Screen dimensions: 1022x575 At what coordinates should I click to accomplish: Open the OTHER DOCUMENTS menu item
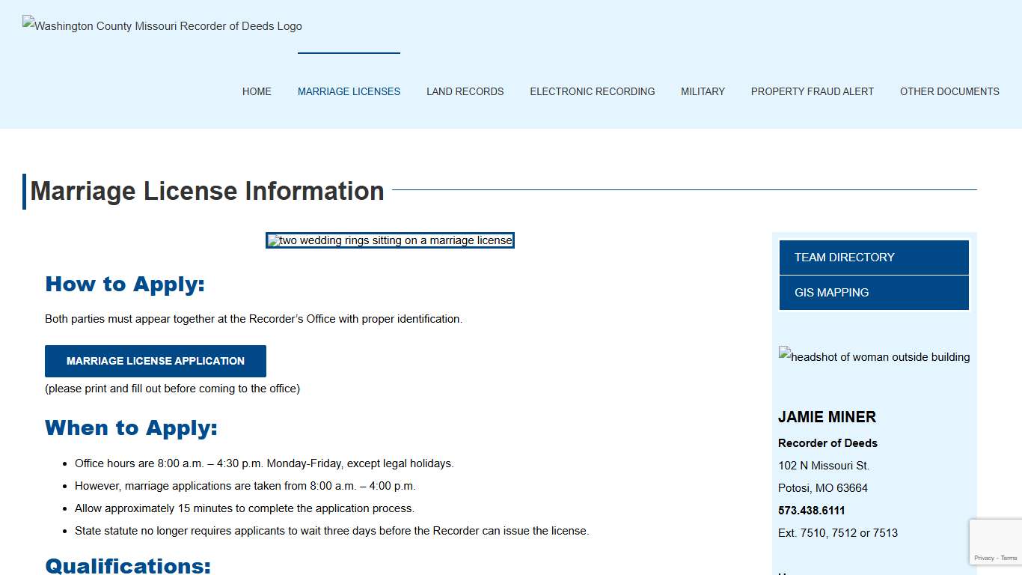tap(949, 91)
